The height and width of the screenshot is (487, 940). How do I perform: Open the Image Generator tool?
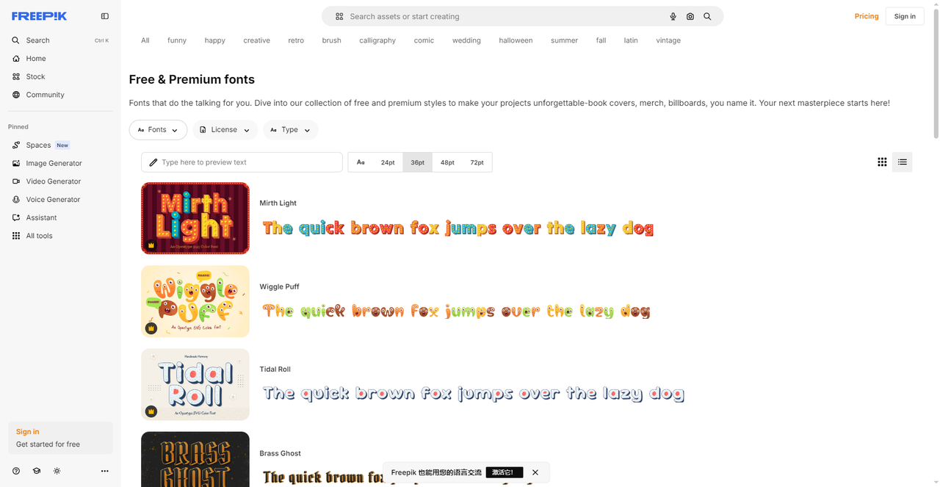tap(54, 163)
